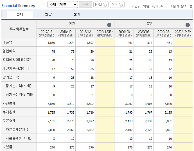194x151 pixels.
Task: Open the 주재무제표 dropdown
Action: (x=63, y=4)
